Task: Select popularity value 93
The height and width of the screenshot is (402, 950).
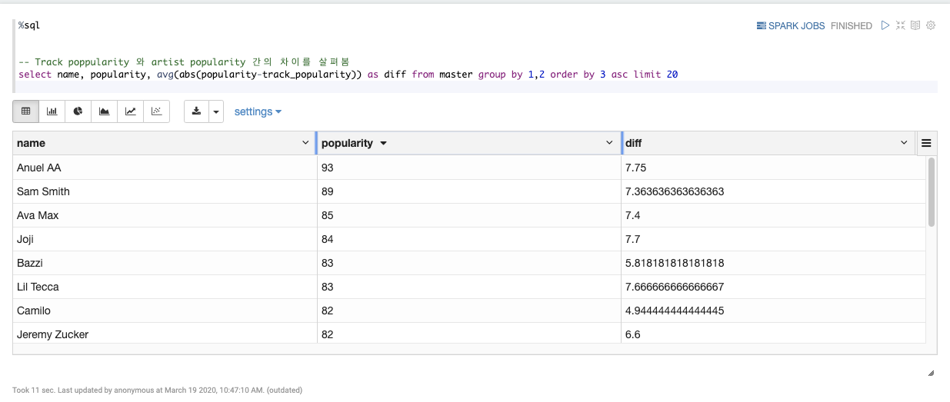Action: coord(469,168)
